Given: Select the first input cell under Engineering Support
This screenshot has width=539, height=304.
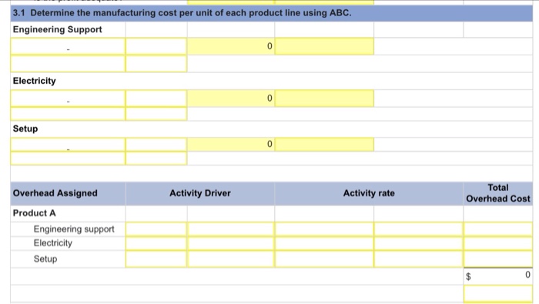Looking at the screenshot, I should point(68,46).
